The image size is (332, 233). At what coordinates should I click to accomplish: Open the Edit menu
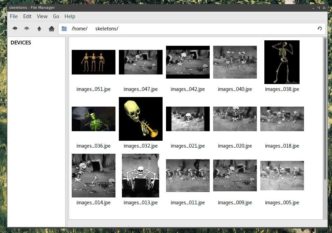point(27,16)
